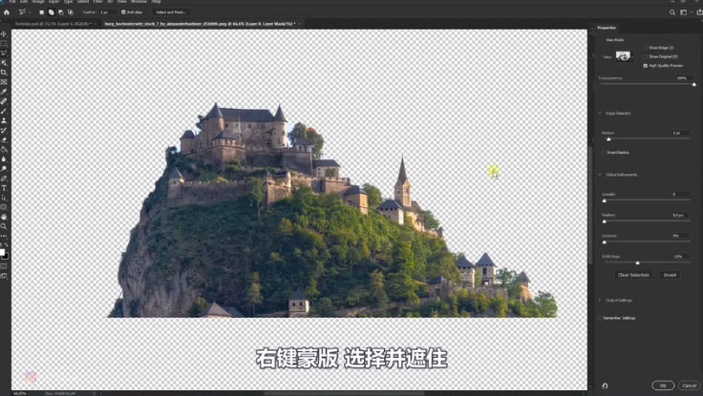Screen dimensions: 703x396
Task: Open the Layer menu
Action: [53, 2]
